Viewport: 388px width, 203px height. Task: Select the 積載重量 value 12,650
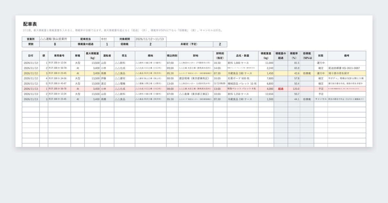tap(266, 94)
